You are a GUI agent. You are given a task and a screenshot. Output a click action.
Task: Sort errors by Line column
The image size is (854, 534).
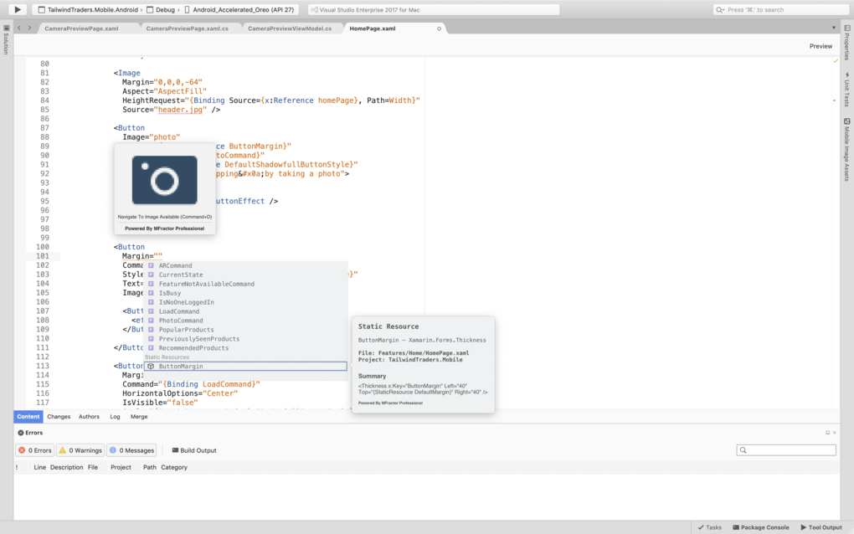click(x=39, y=467)
